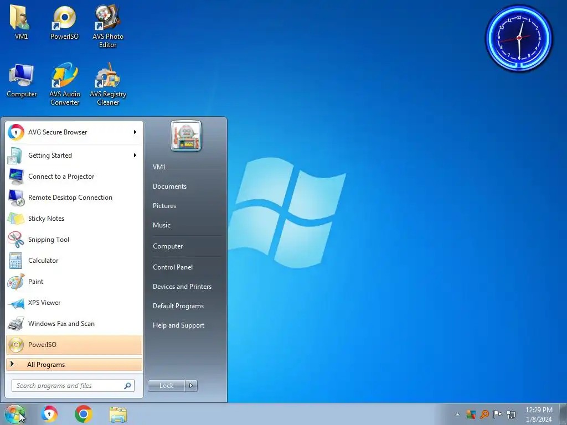The width and height of the screenshot is (567, 425).
Task: Open taskbar clock showing 12:29 PM
Action: [539, 414]
